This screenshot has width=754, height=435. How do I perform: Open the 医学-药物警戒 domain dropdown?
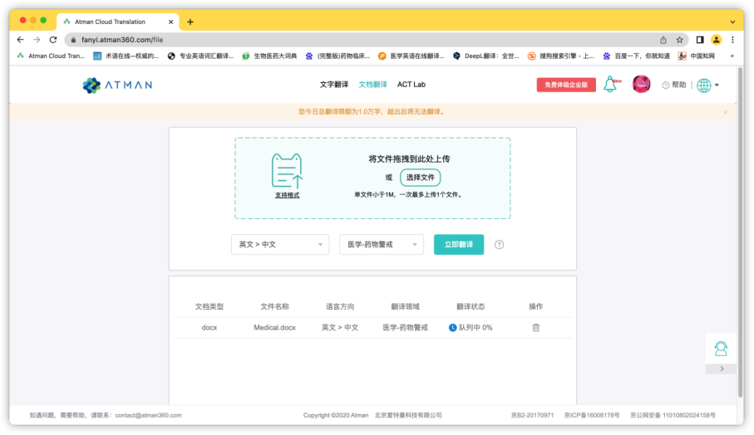(382, 244)
